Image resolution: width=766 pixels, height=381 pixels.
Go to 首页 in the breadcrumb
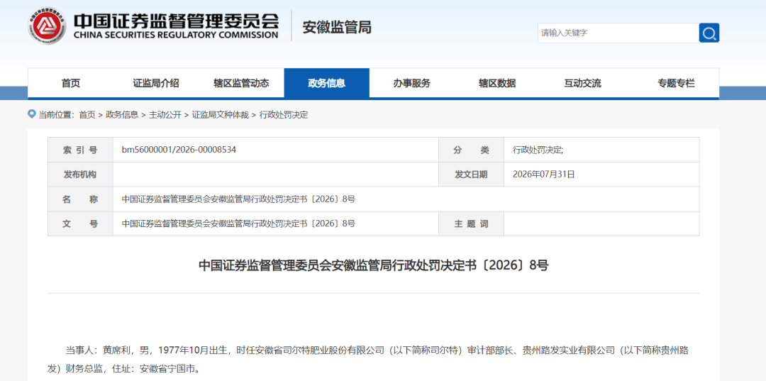tap(87, 115)
